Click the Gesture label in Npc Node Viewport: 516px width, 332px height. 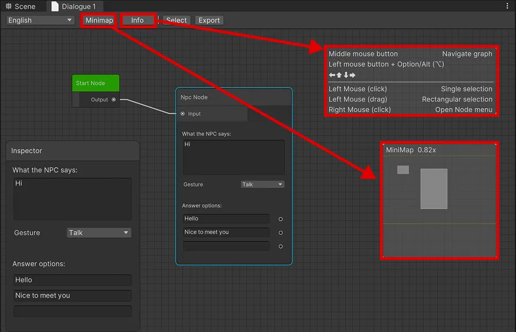coord(193,185)
